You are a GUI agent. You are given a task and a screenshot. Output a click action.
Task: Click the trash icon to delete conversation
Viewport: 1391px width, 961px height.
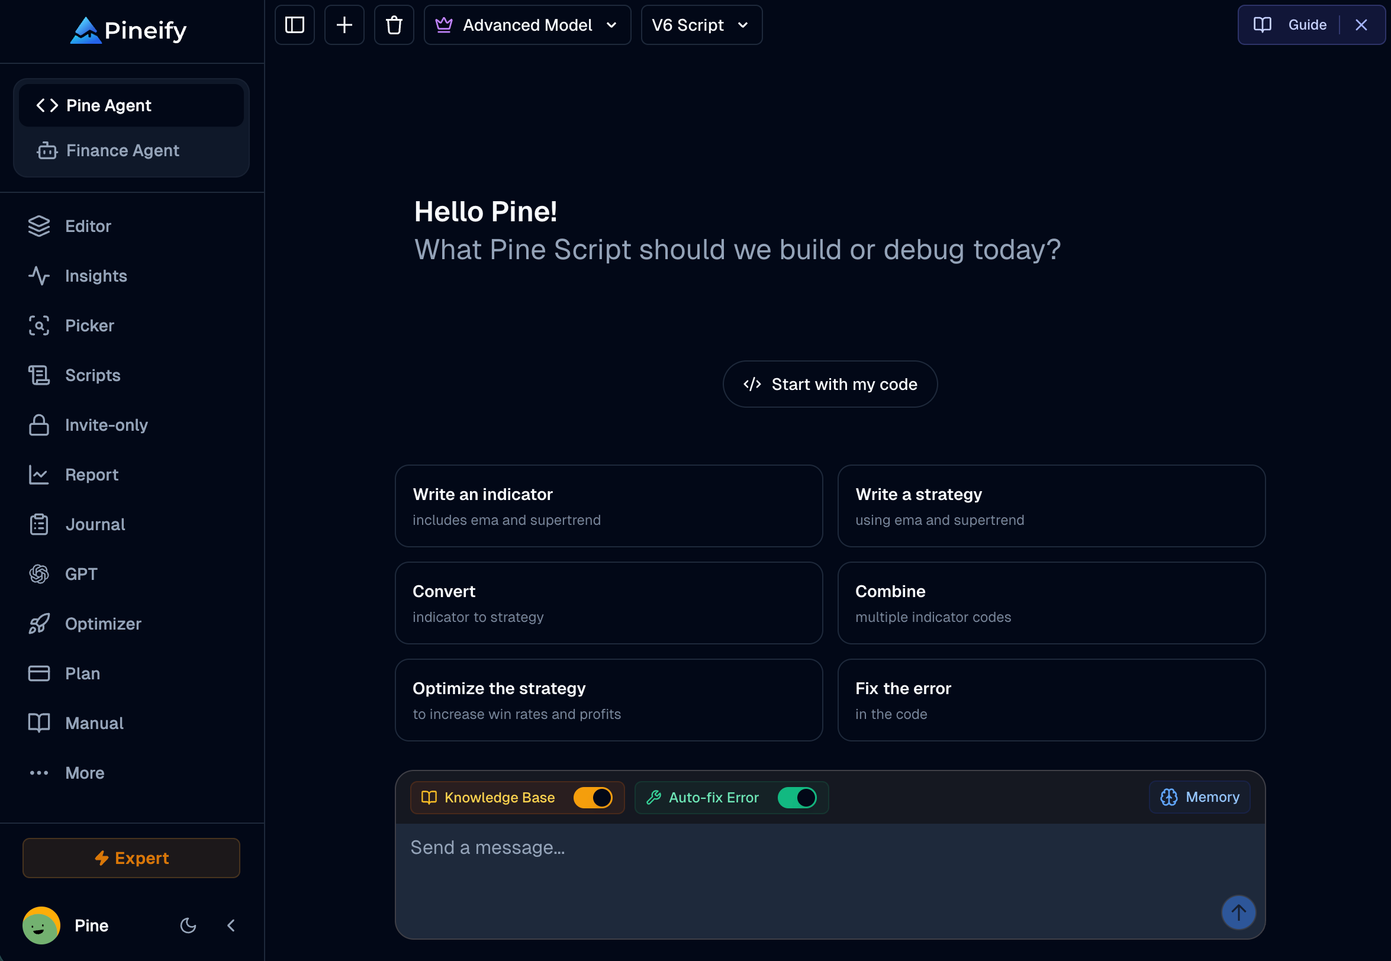pyautogui.click(x=394, y=25)
